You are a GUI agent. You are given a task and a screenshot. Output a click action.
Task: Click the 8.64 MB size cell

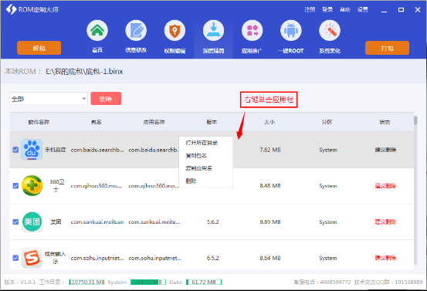pyautogui.click(x=270, y=258)
